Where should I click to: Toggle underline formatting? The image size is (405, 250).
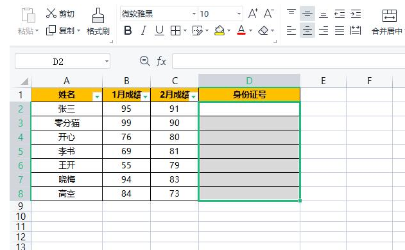click(x=159, y=30)
